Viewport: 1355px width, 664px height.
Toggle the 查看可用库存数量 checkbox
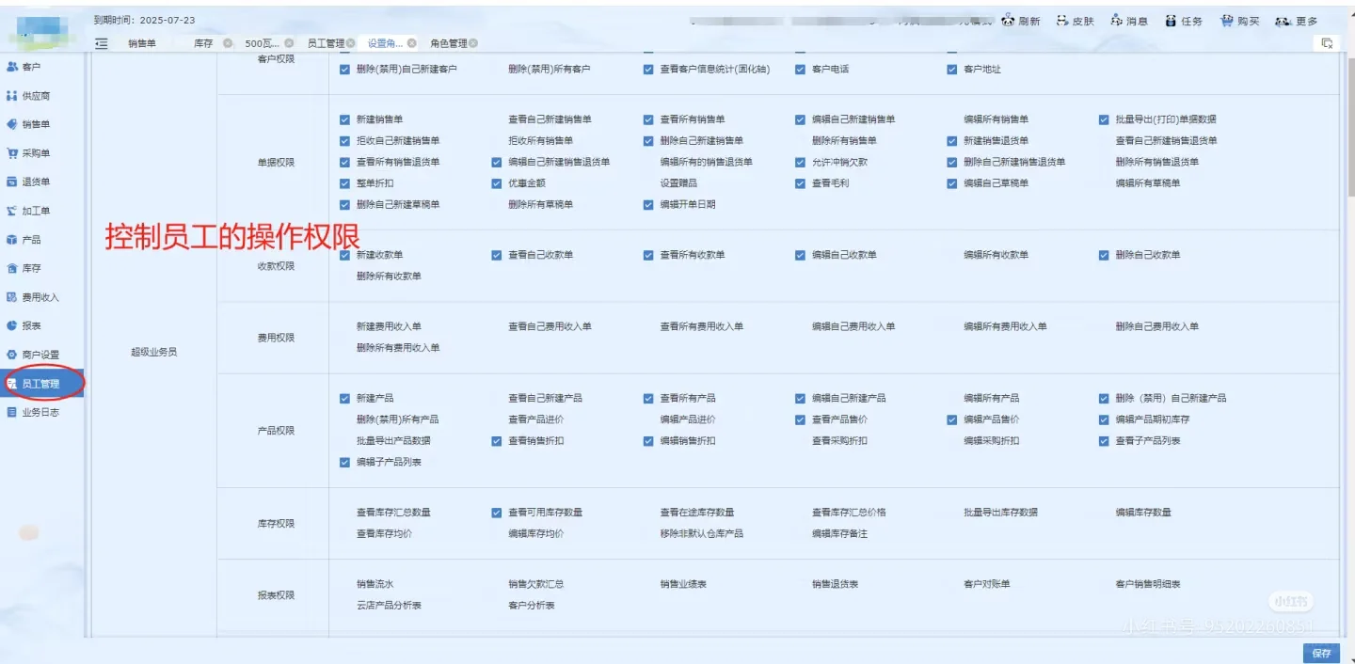[x=496, y=514]
